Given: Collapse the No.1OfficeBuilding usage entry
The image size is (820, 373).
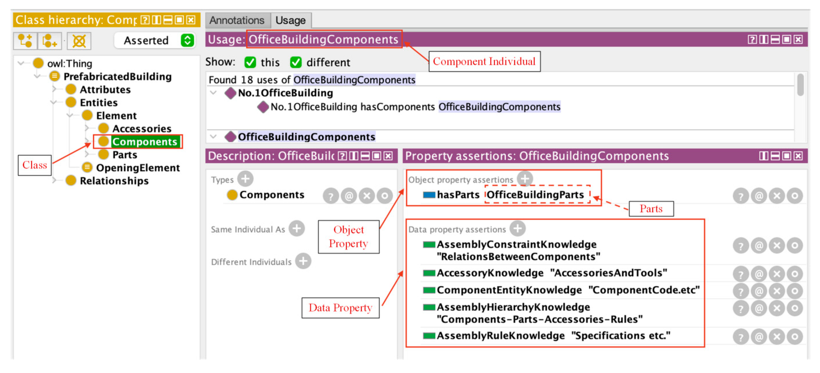Looking at the screenshot, I should [x=213, y=93].
